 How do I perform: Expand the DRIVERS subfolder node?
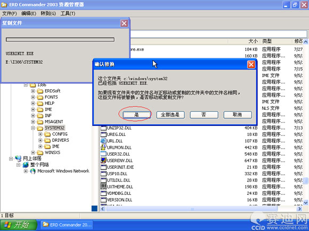[40, 140]
